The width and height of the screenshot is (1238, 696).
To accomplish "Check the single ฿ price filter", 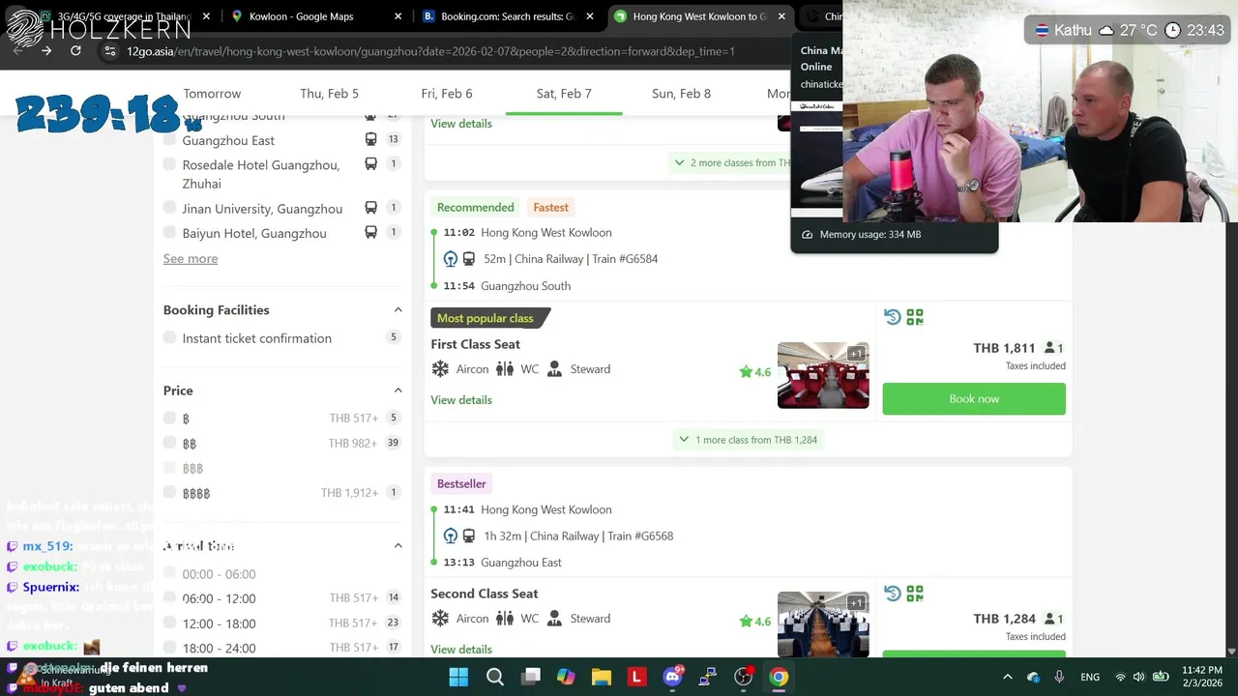I will (170, 418).
